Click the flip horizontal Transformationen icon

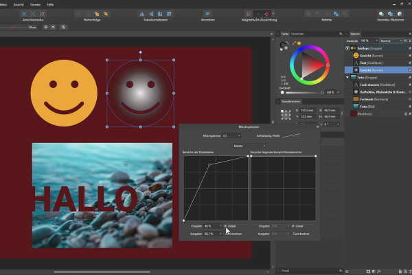coord(142,14)
